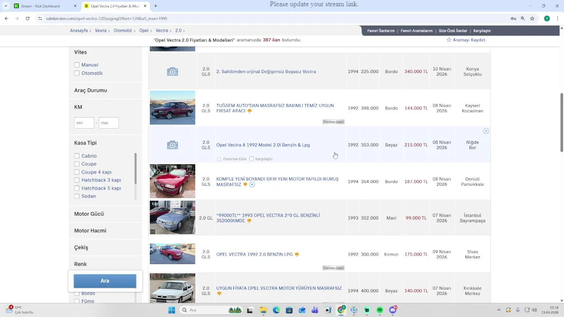Check the Coupe 4 kapı option
Viewport: 564px width, 317px height.
coord(77,172)
